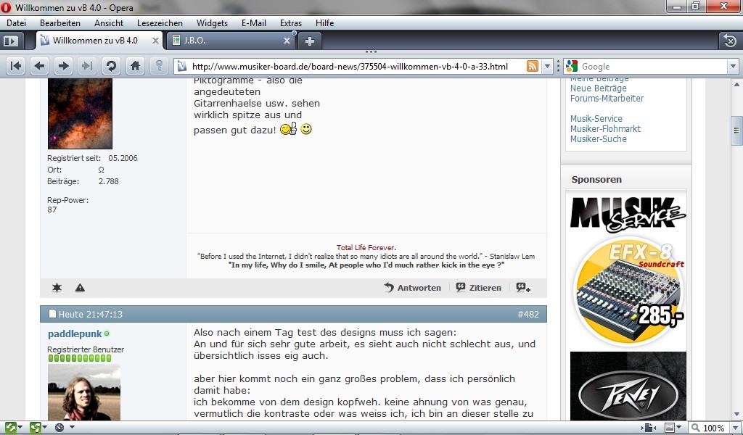The height and width of the screenshot is (435, 743).
Task: Click the RSS feed icon in address bar
Action: [533, 66]
